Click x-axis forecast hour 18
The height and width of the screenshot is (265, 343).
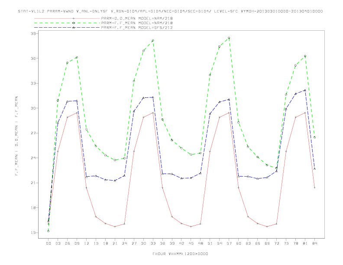(x=105, y=243)
